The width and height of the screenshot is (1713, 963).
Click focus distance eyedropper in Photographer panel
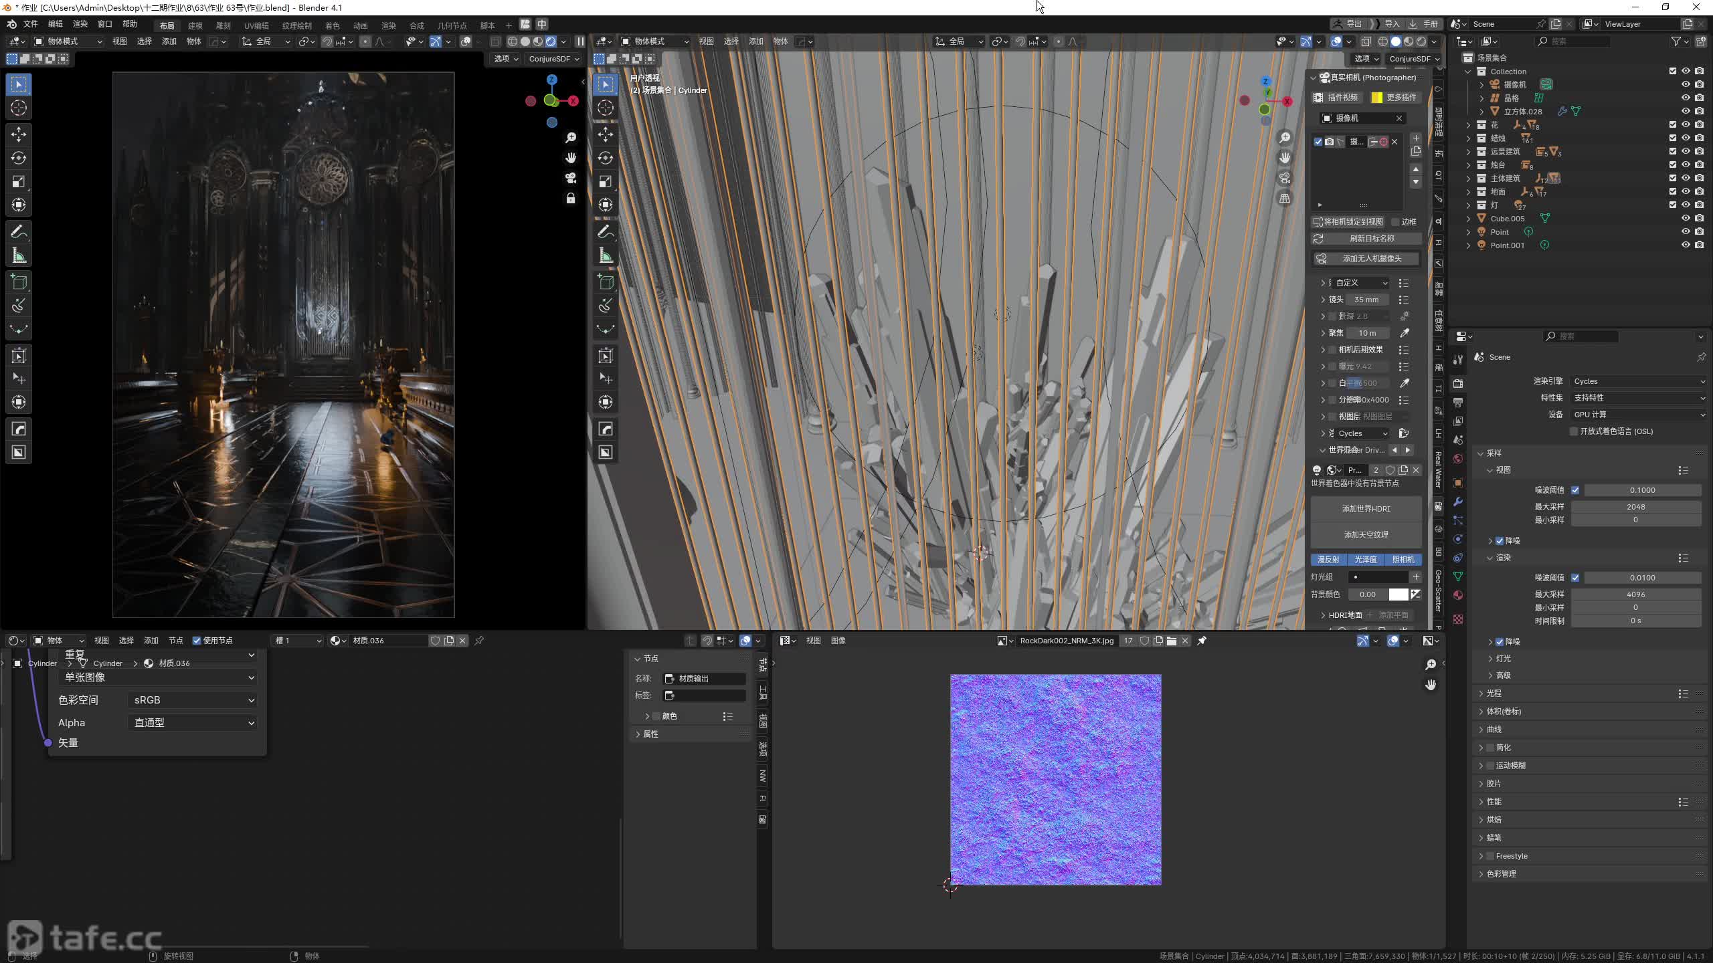click(1405, 333)
